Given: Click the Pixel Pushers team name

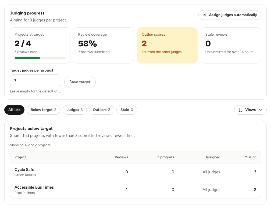Looking at the screenshot, I should (x=24, y=193).
